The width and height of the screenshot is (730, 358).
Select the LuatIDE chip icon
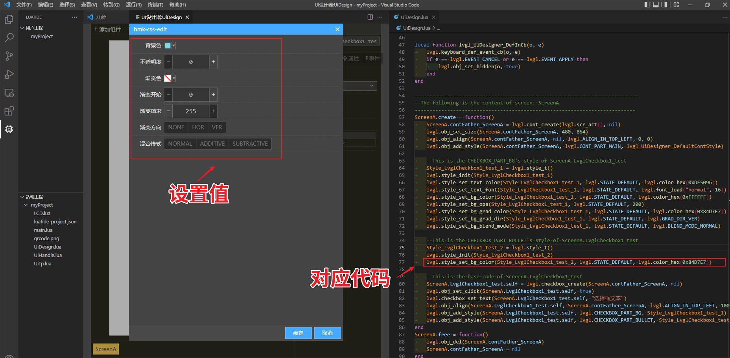click(x=9, y=129)
